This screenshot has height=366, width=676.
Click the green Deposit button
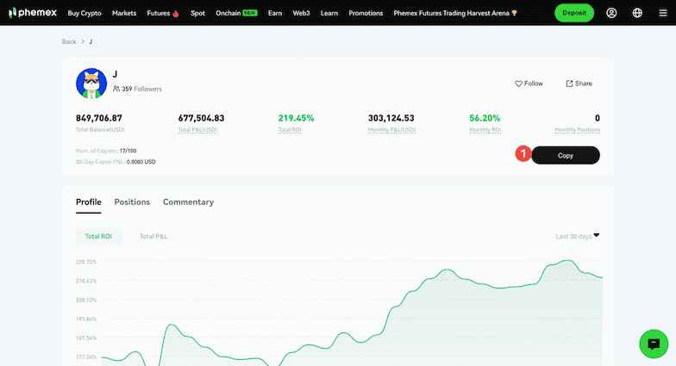click(573, 13)
